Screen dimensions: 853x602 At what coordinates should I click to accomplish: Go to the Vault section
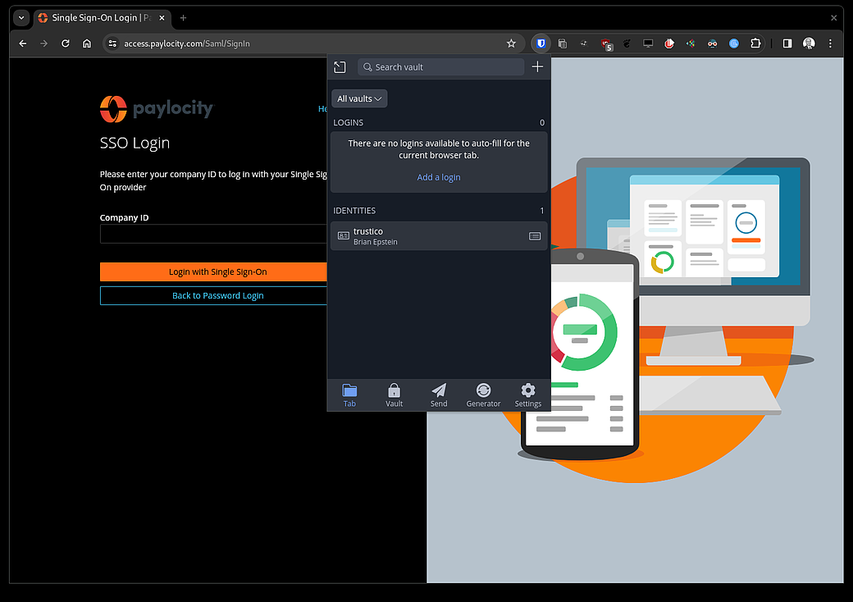click(395, 394)
